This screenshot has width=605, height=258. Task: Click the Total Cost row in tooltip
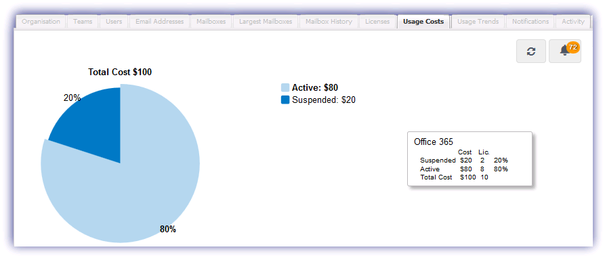[x=454, y=177]
